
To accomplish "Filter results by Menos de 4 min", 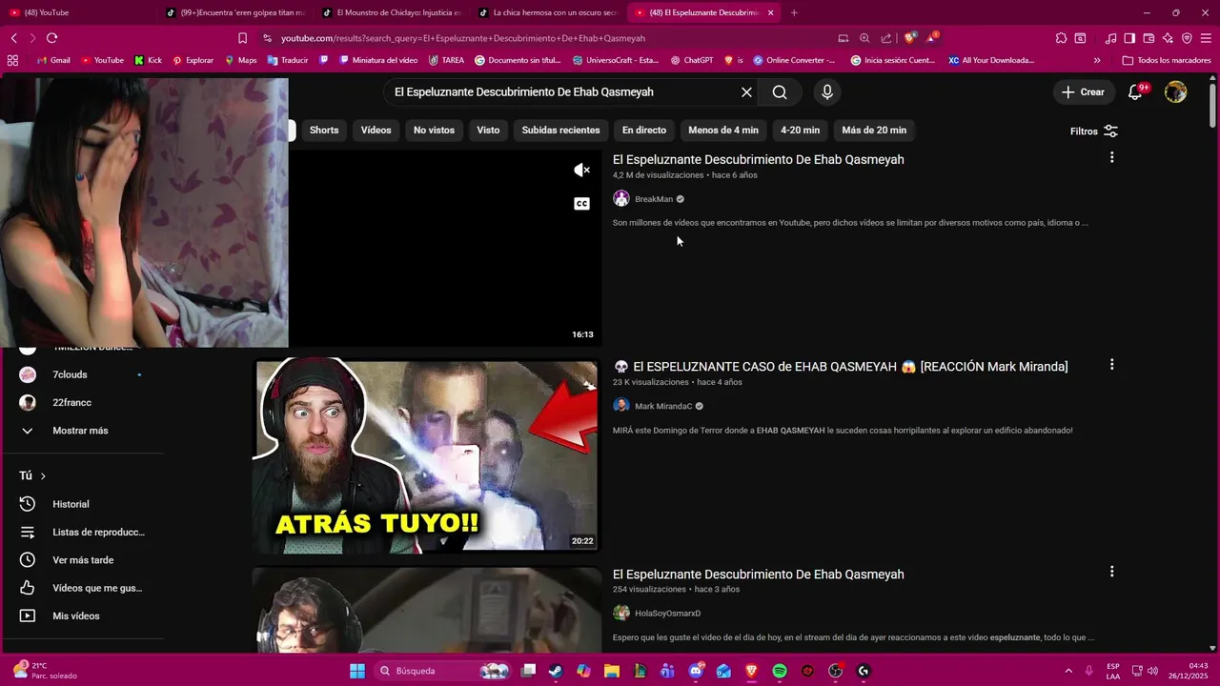I will pos(723,130).
